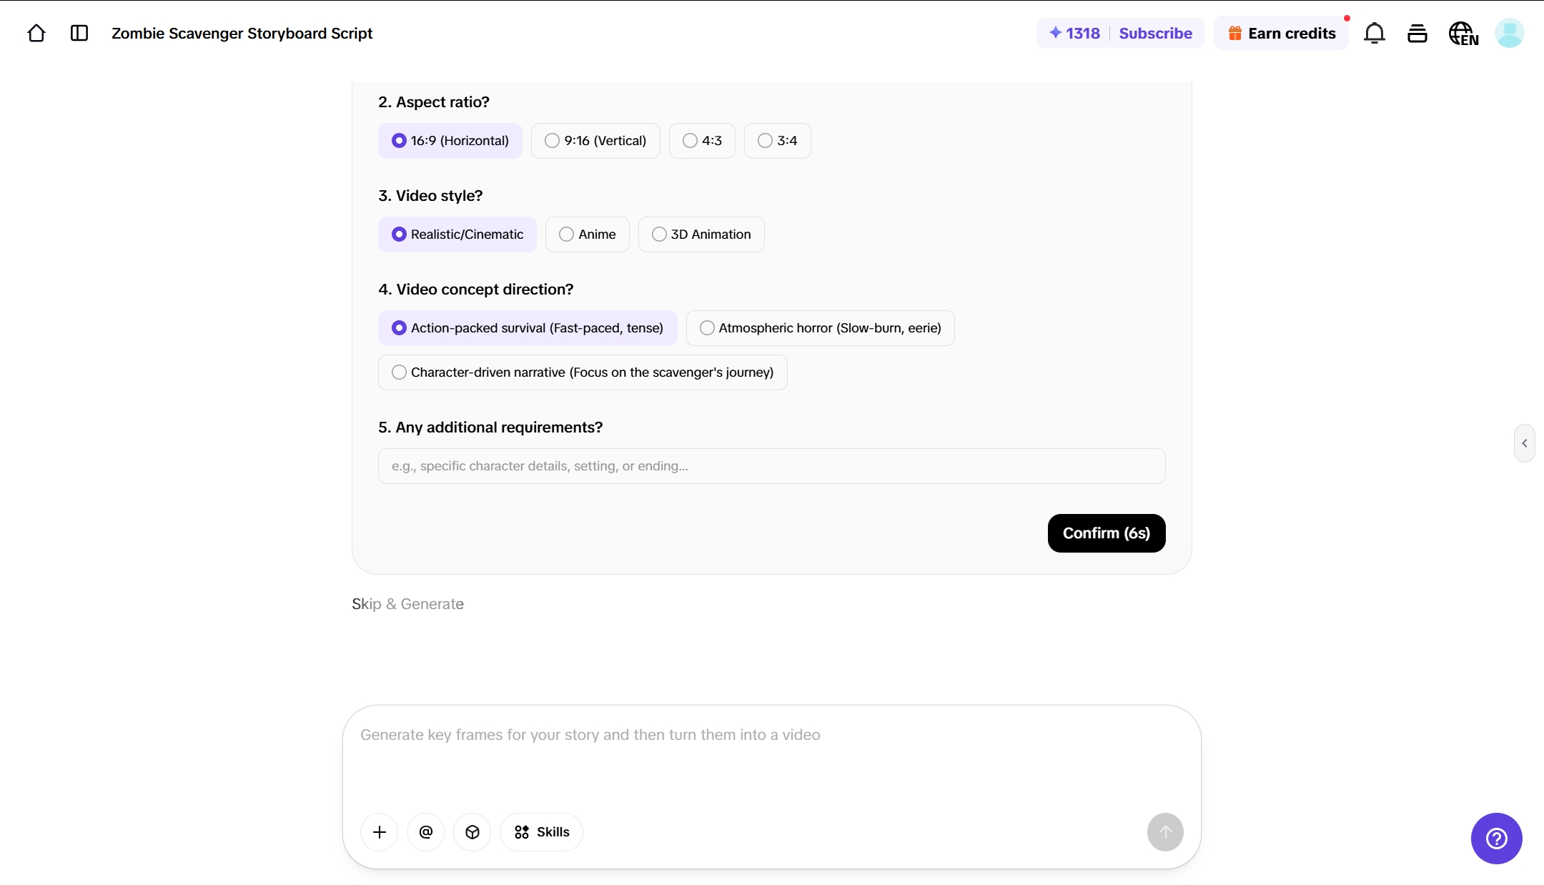Screen dimensions: 1544x885
Task: Open the purple help question icon
Action: click(x=1496, y=839)
